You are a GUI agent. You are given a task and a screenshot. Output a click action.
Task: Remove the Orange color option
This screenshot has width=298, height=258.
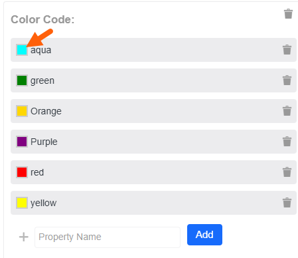coord(287,111)
